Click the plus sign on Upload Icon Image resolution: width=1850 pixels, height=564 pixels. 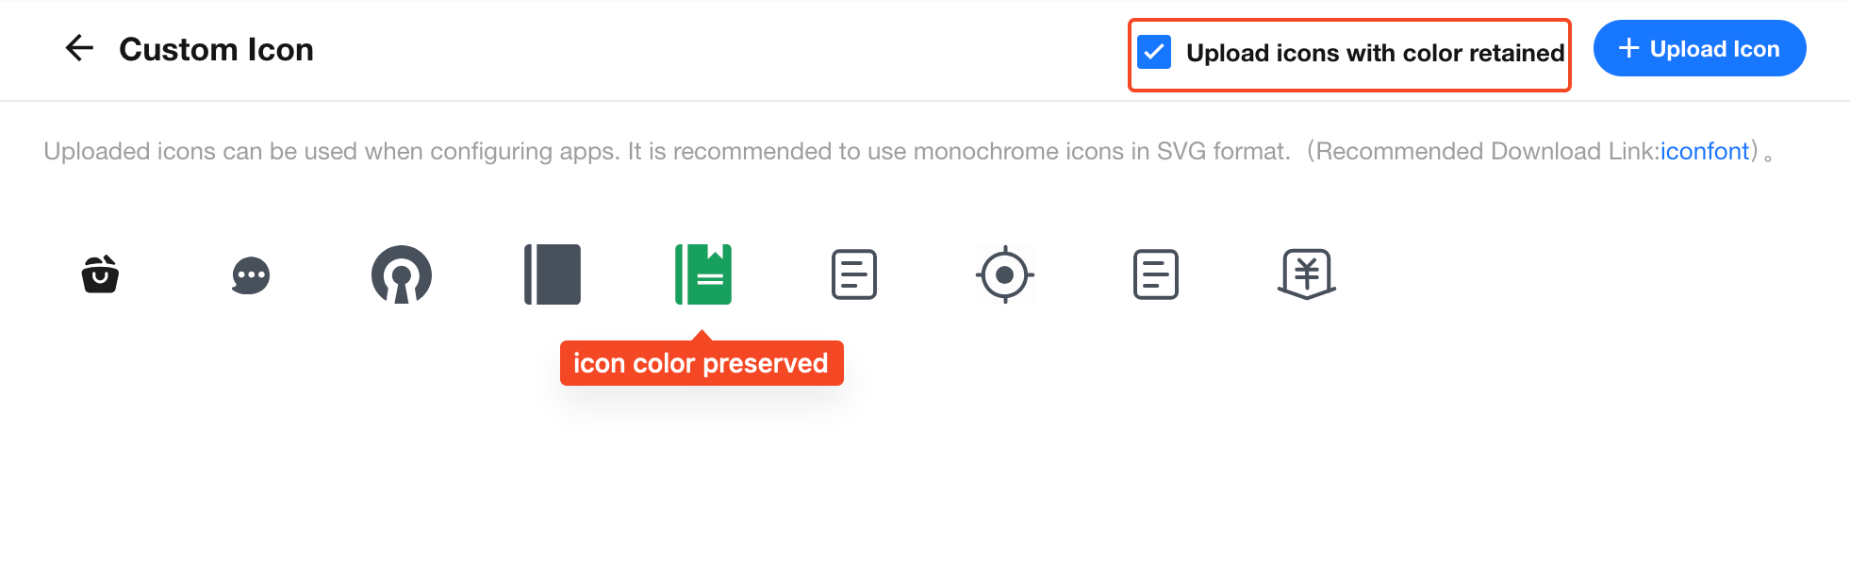[x=1628, y=48]
